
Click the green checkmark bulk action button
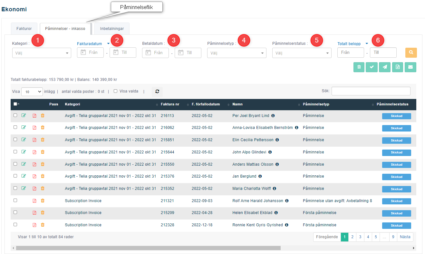372,67
